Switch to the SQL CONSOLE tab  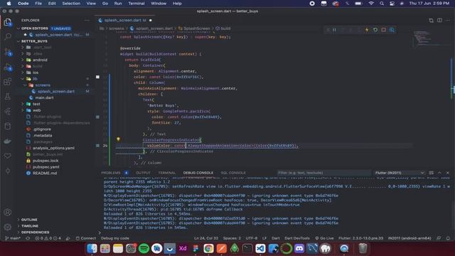pos(233,173)
